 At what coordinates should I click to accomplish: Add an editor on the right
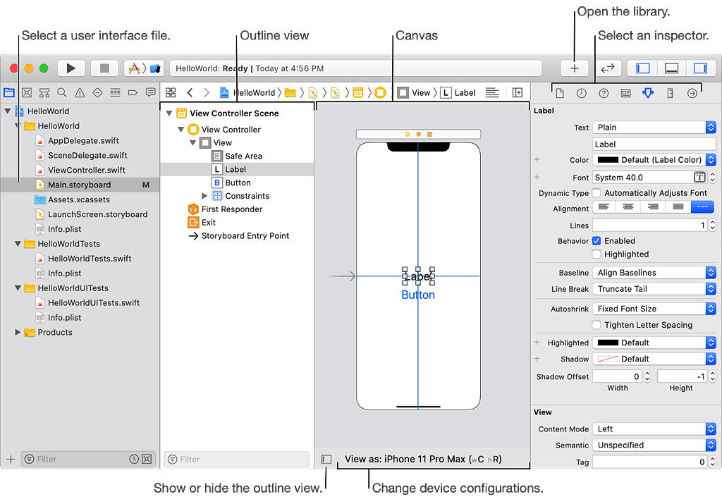pyautogui.click(x=518, y=92)
